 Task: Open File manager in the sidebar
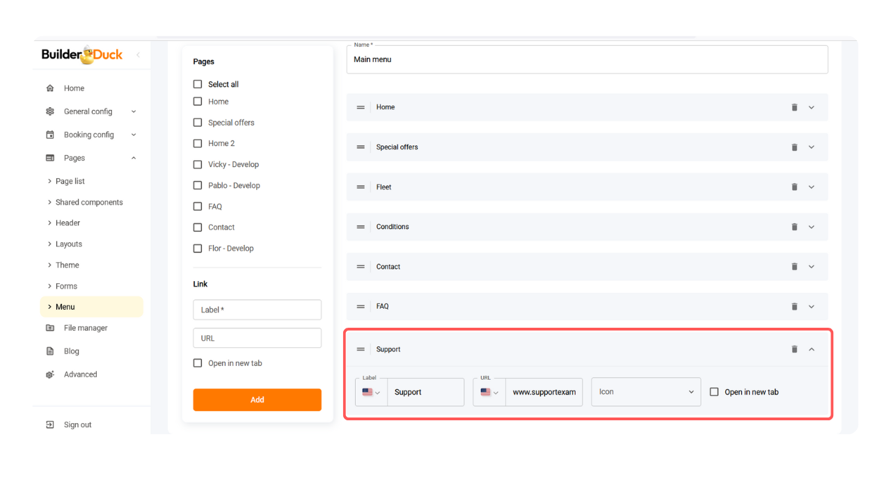(x=85, y=328)
